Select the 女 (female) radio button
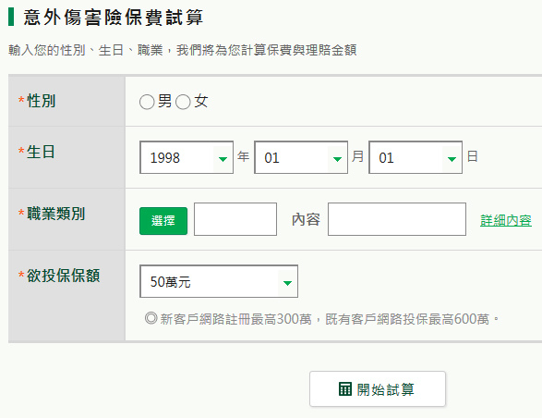Viewport: 542px width, 418px height. pos(183,102)
